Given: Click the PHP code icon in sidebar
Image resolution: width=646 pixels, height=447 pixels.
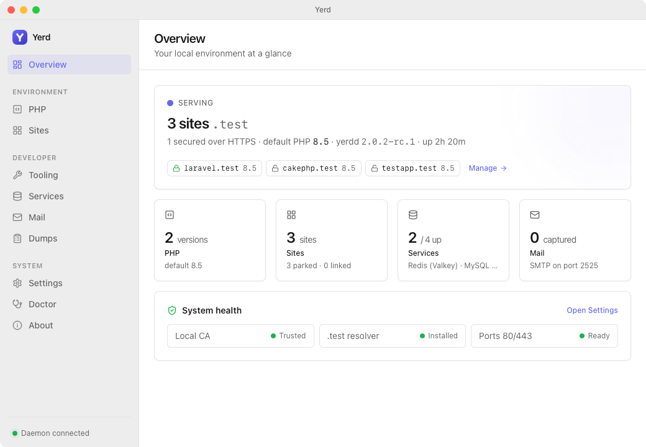Looking at the screenshot, I should pos(17,109).
